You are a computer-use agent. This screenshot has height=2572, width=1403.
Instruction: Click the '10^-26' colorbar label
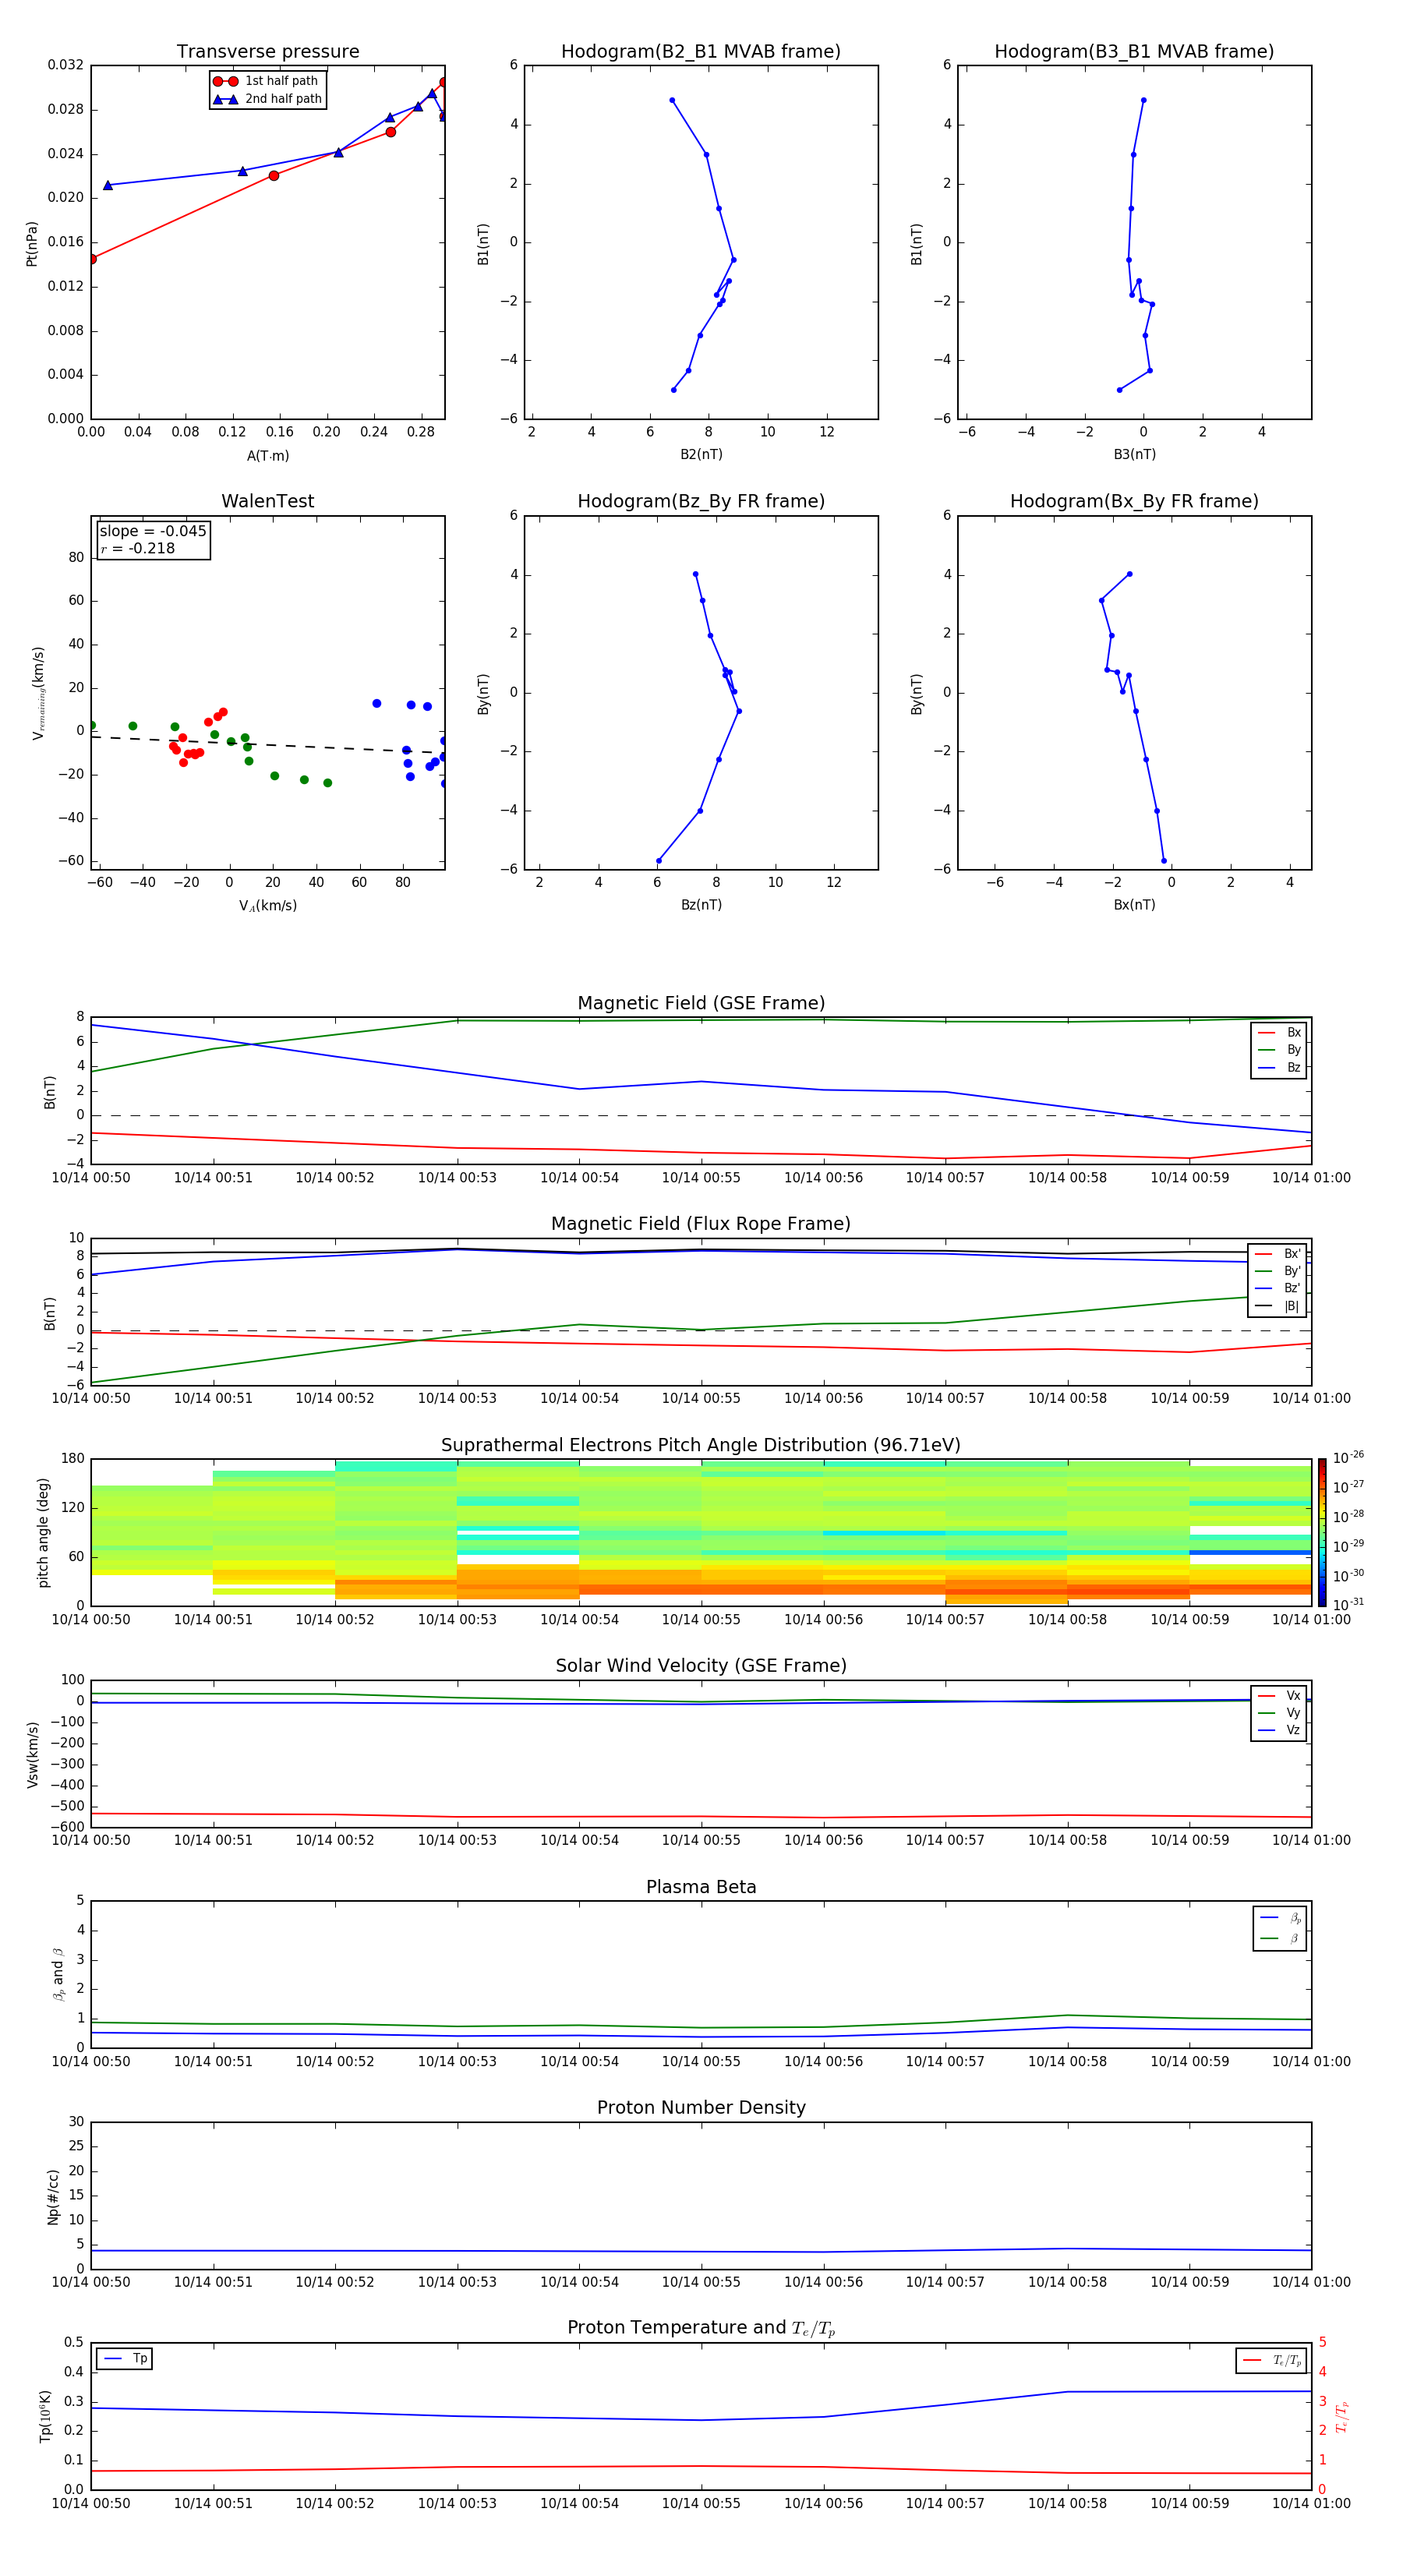click(1348, 1457)
